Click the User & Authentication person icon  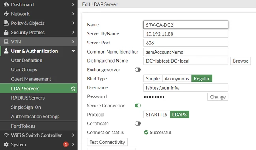pos(6,51)
